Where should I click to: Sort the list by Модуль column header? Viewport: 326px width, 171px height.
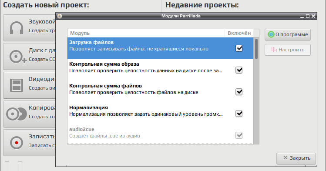click(146, 33)
